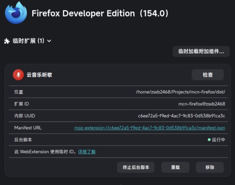This screenshot has width=235, height=185.
Task: Click the Firefox Developer Edition logo
Action: pos(16,13)
